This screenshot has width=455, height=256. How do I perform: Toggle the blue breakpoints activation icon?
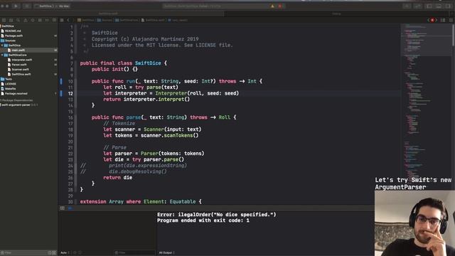pyautogui.click(x=70, y=208)
